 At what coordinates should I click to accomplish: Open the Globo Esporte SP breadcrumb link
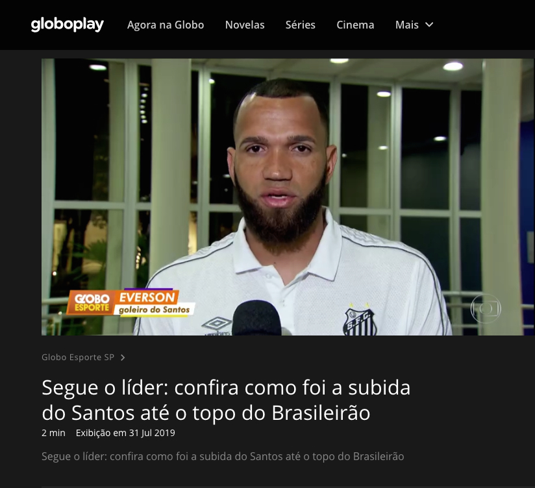pos(78,357)
